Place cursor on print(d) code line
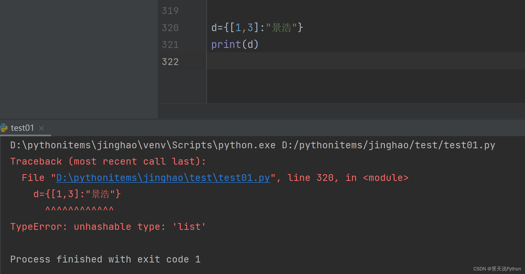525x274 pixels. [x=235, y=44]
